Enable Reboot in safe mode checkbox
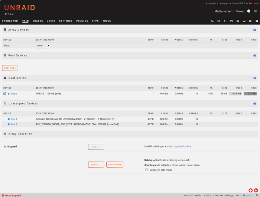The height and width of the screenshot is (198, 260). (146, 170)
